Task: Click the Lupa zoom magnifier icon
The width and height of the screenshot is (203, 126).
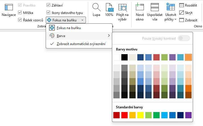Action: (97, 7)
